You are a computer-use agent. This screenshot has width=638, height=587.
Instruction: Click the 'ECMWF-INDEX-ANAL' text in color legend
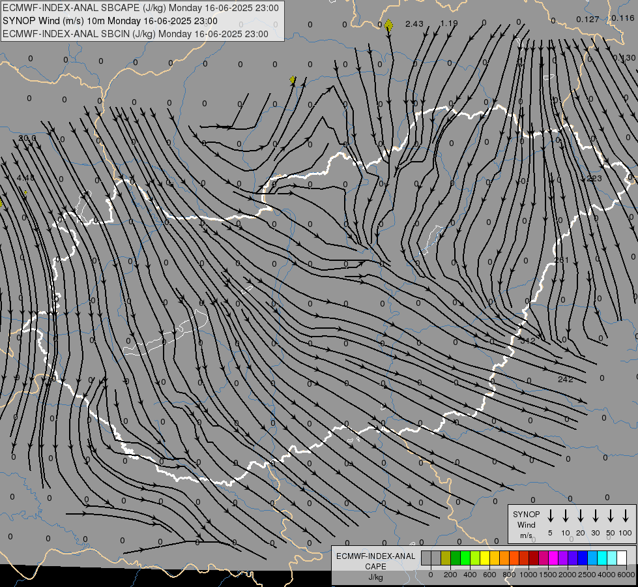375,556
